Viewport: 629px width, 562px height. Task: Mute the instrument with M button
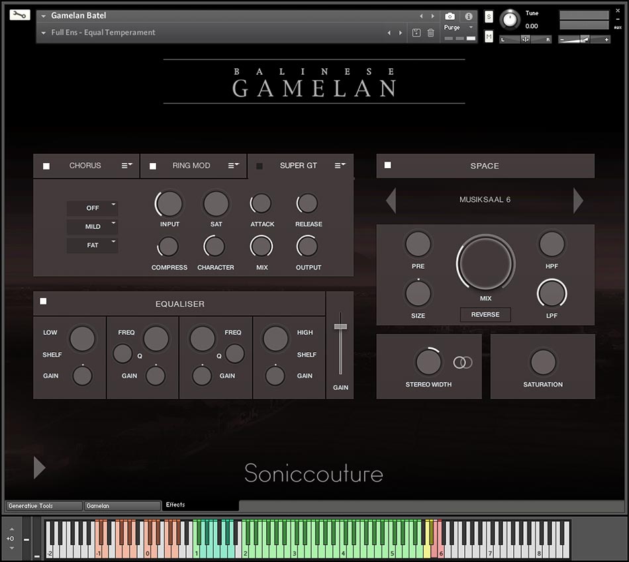coord(489,37)
